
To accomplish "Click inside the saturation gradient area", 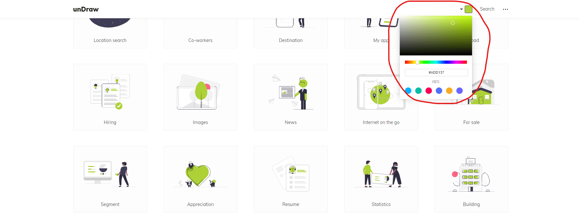I will tap(436, 36).
